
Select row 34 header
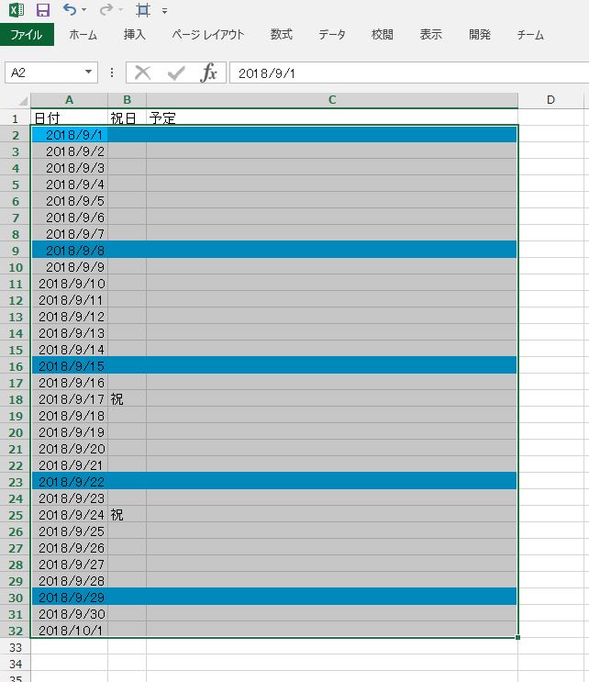point(16,665)
